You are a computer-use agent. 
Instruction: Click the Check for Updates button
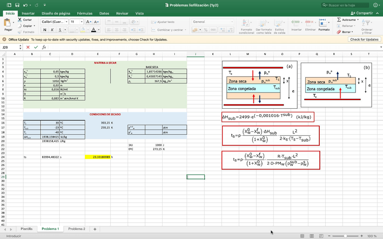click(364, 39)
